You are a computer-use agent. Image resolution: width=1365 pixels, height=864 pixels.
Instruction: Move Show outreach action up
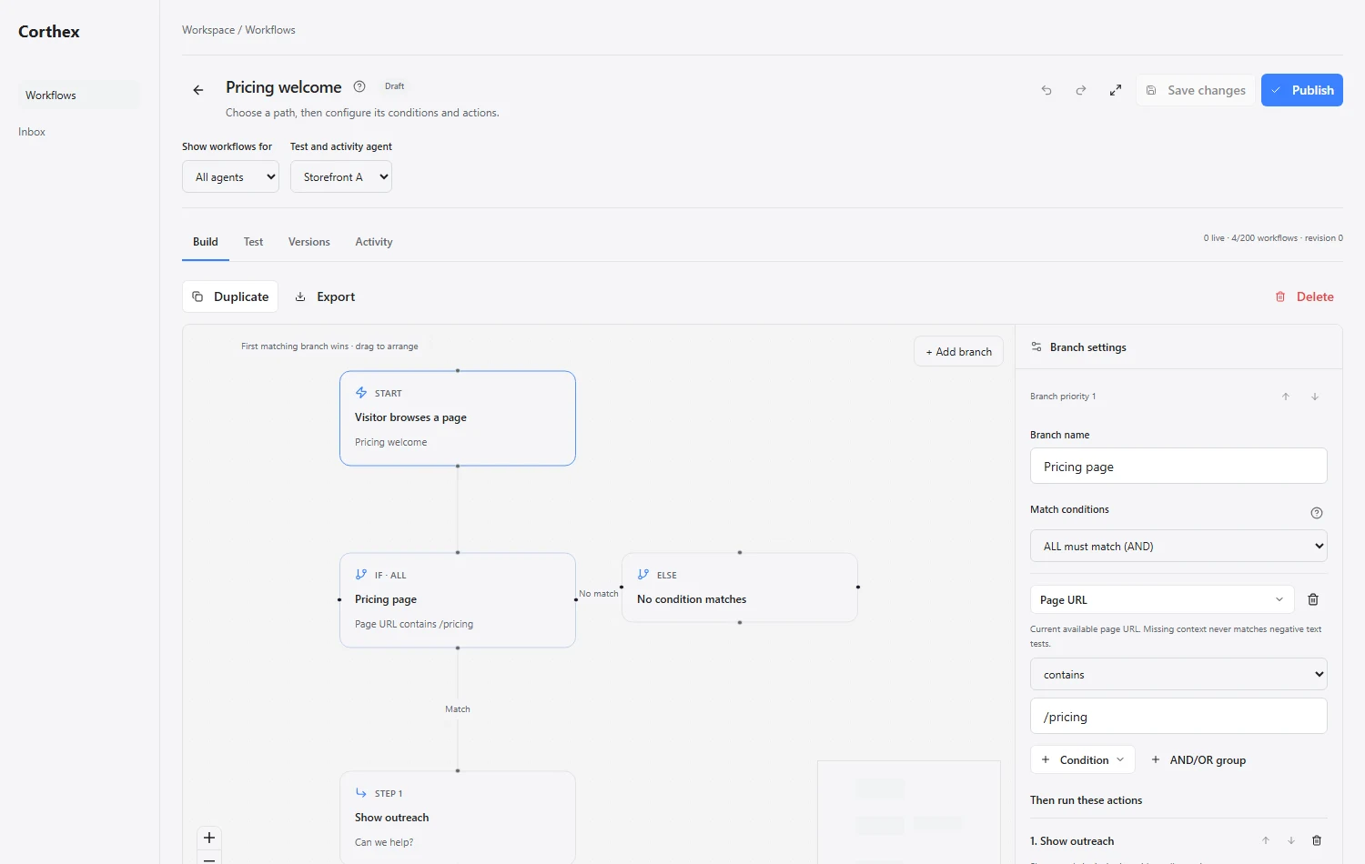tap(1266, 840)
